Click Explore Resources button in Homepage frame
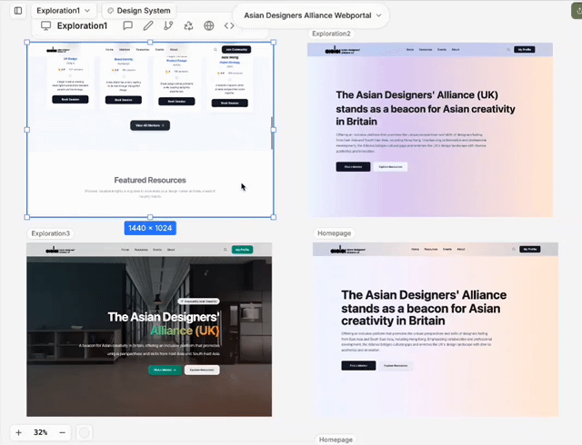Image resolution: width=582 pixels, height=445 pixels. (396, 366)
